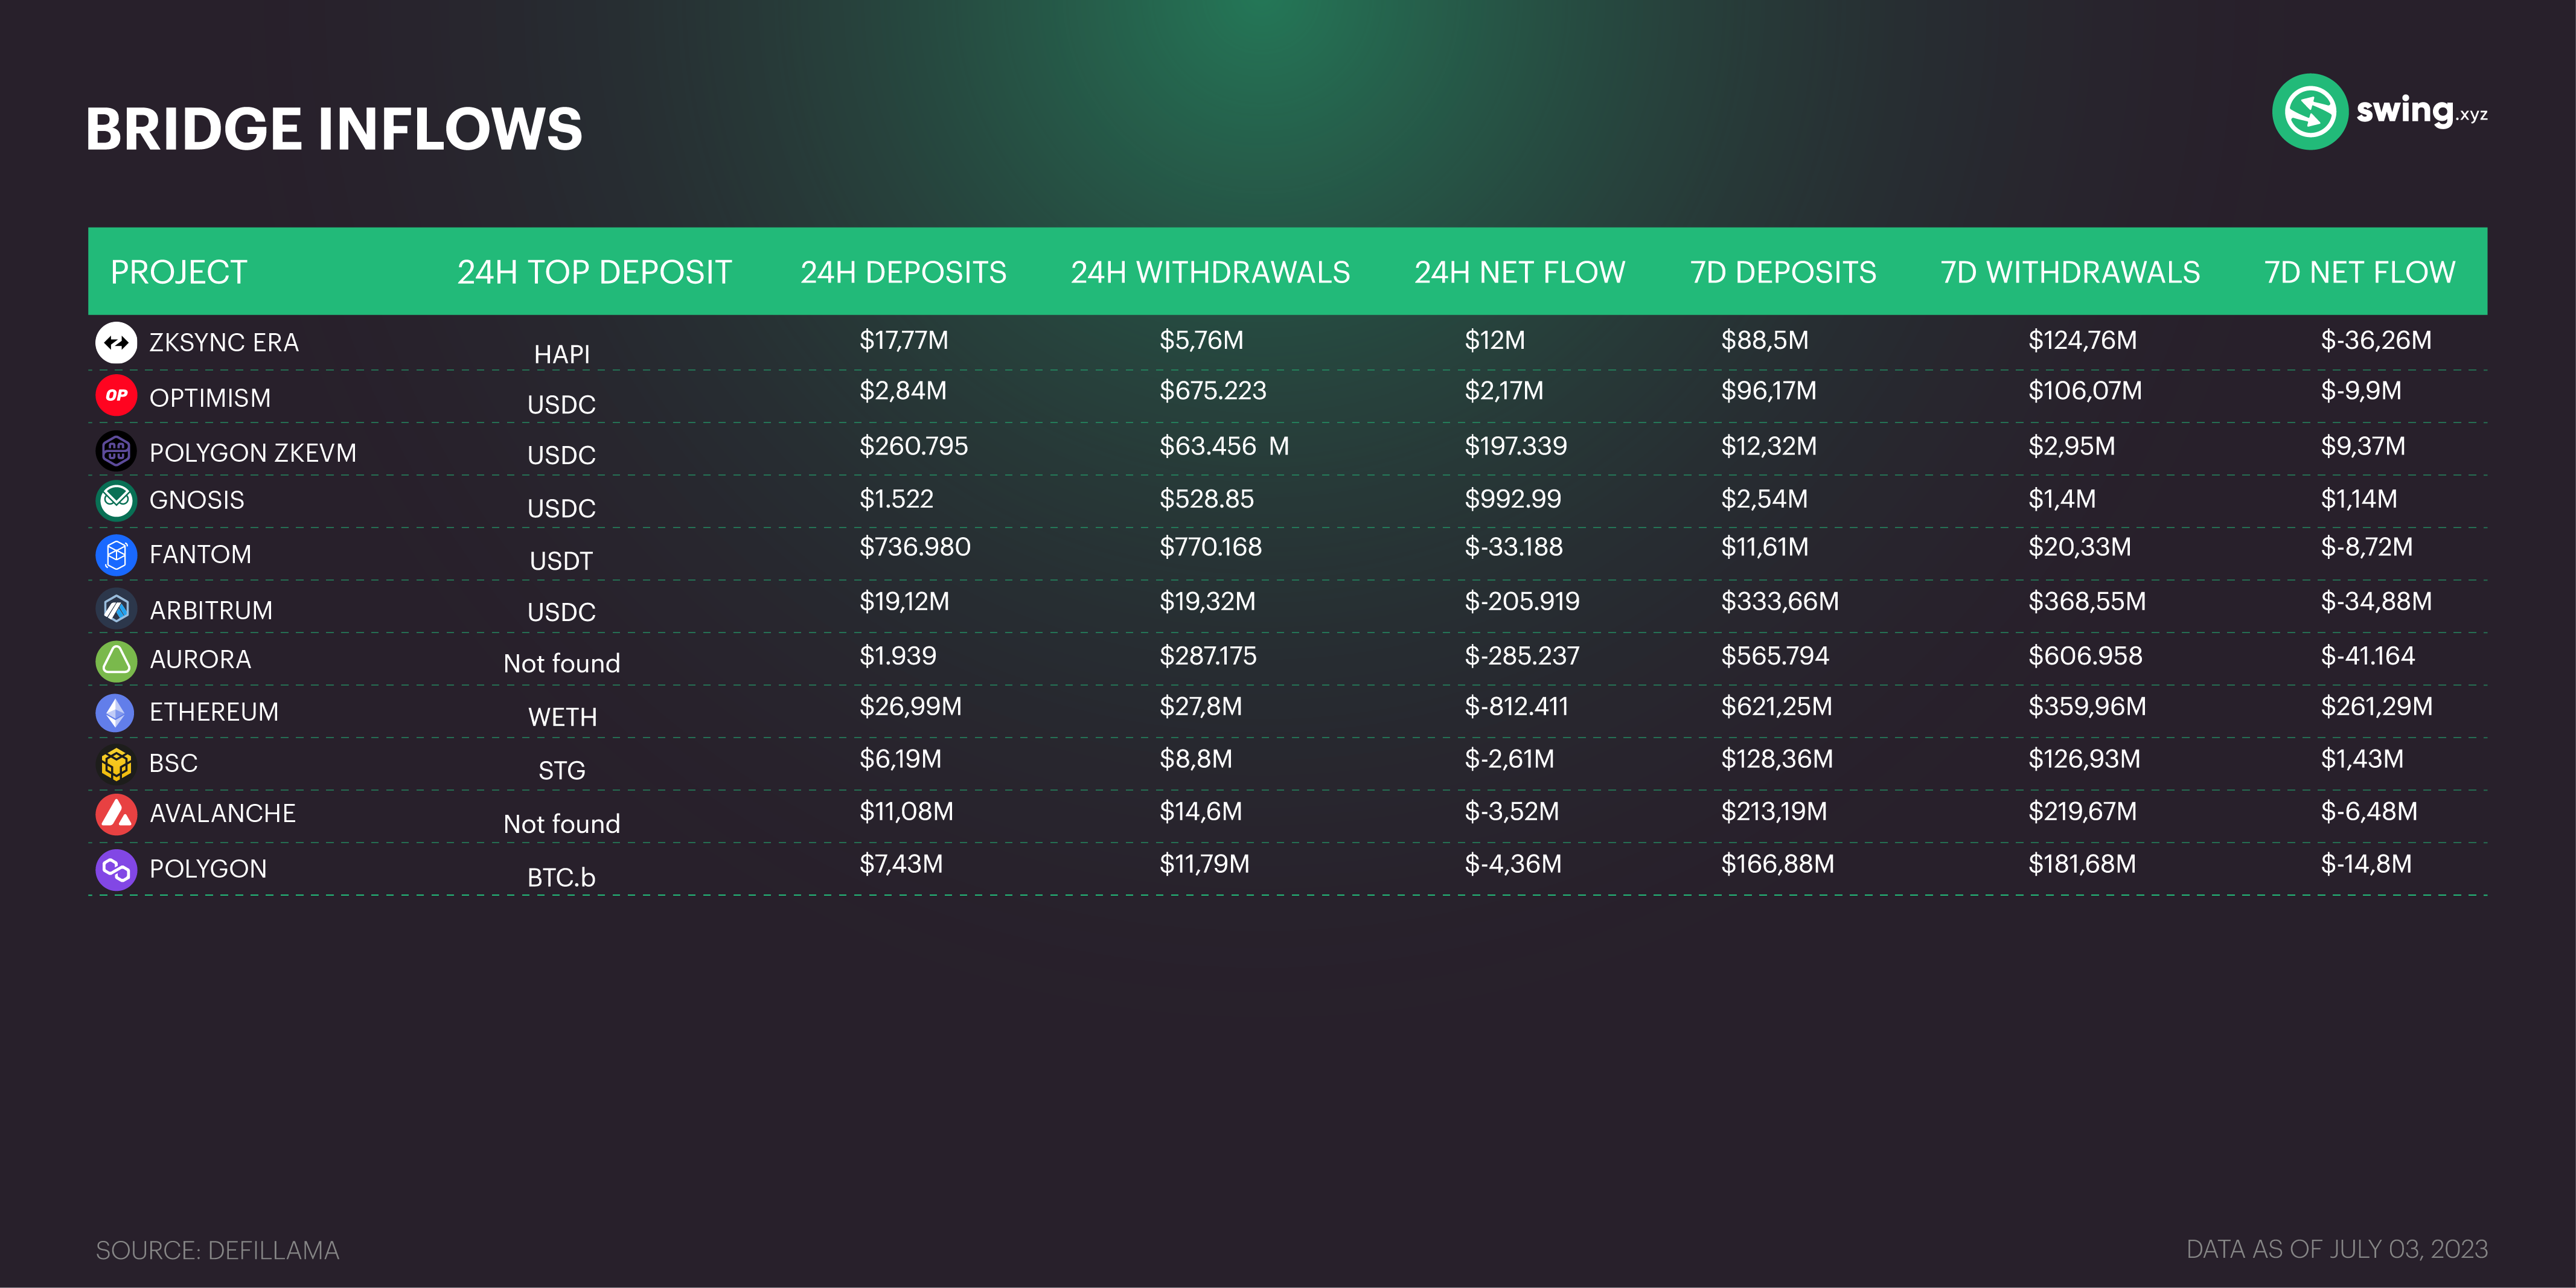This screenshot has height=1288, width=2576.
Task: Click the $1.522 Gnosis deposits value
Action: click(x=897, y=499)
